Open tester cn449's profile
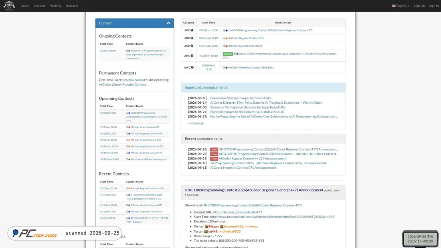This screenshot has height=248, width=441. [213, 232]
